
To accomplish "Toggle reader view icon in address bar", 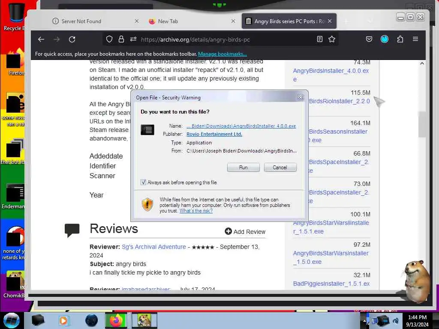I will [x=320, y=39].
